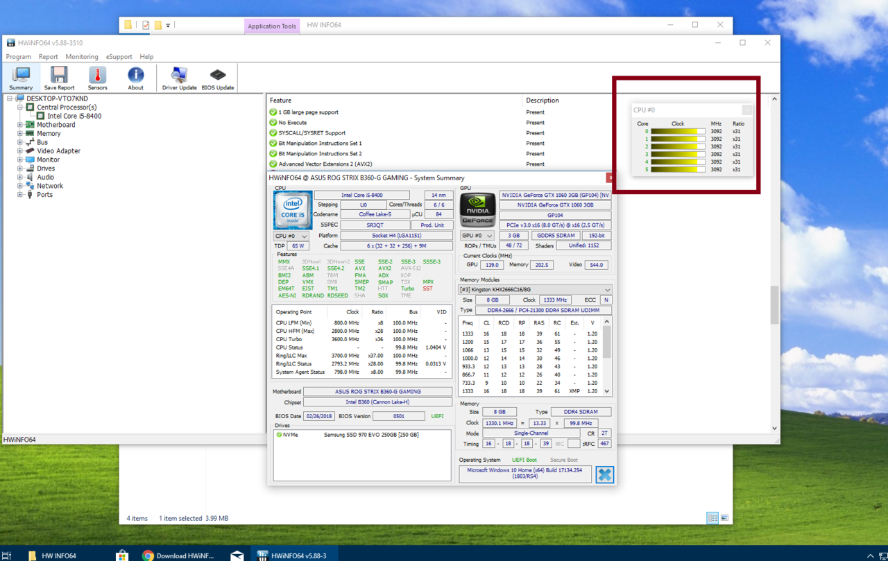Open the Report menu

point(48,57)
